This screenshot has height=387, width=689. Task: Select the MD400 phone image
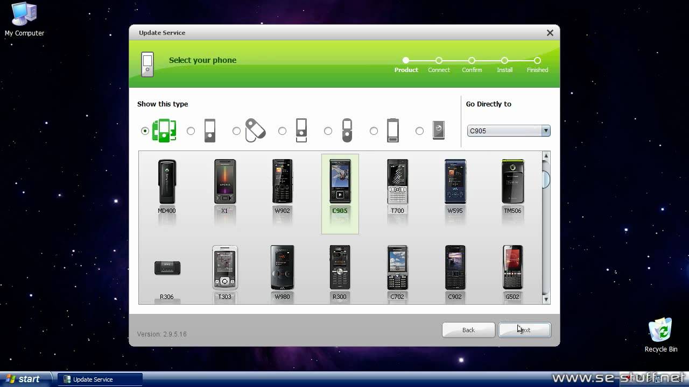[x=167, y=182]
